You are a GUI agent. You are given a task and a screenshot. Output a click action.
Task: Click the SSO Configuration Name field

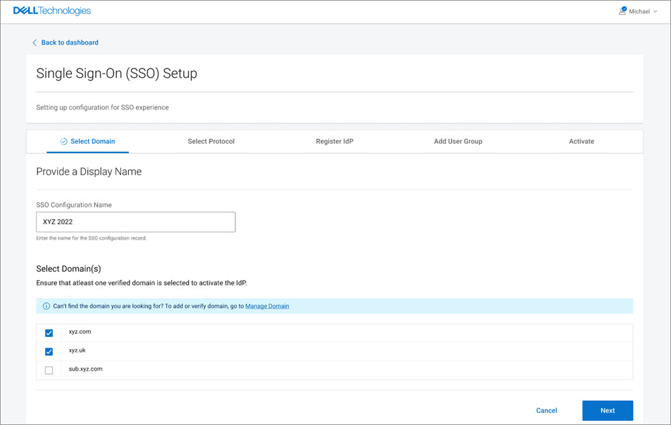136,222
